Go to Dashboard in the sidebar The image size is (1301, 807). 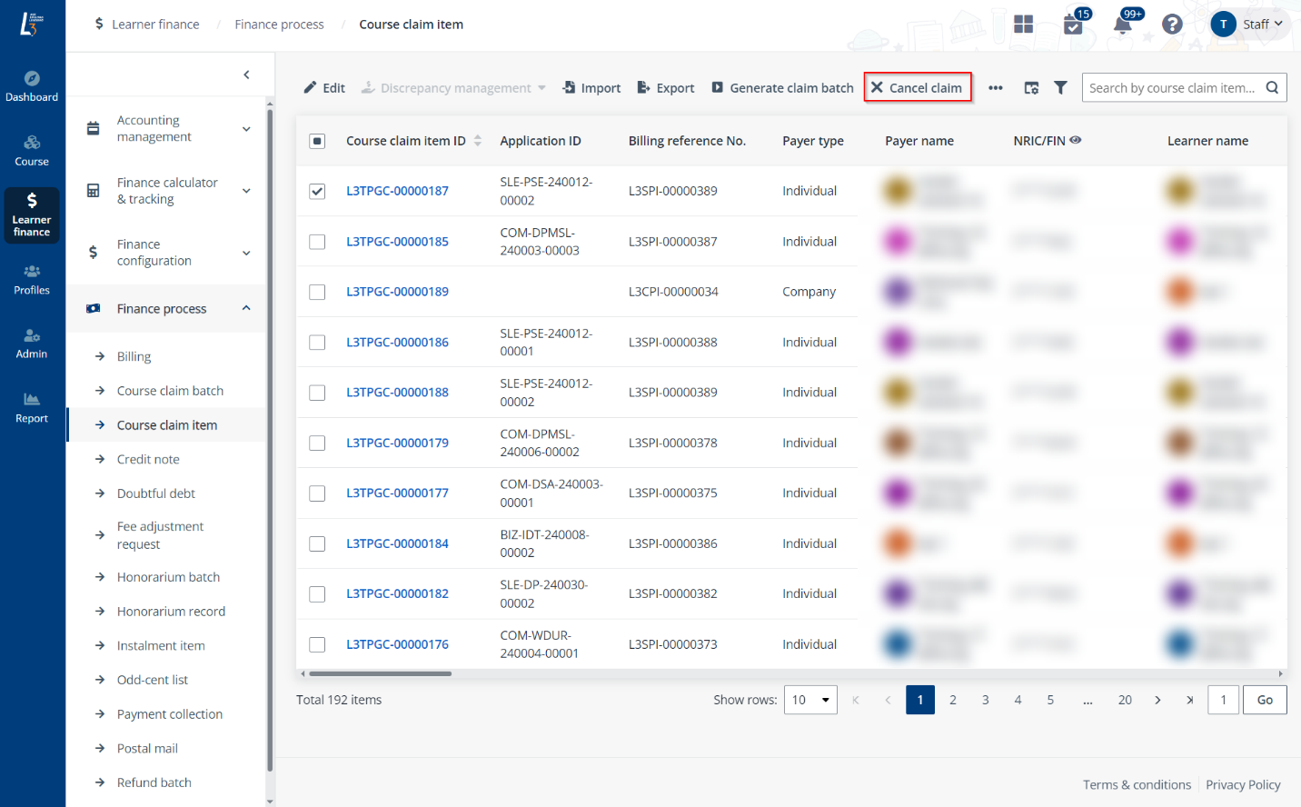[x=32, y=85]
